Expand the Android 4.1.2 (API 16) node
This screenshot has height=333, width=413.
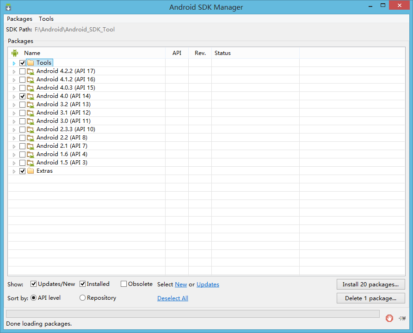(14, 80)
